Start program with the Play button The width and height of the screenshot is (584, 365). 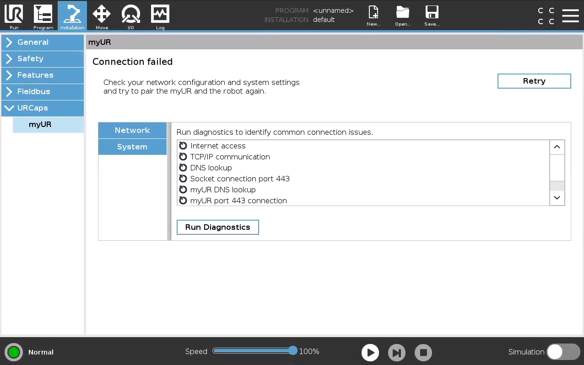[370, 352]
